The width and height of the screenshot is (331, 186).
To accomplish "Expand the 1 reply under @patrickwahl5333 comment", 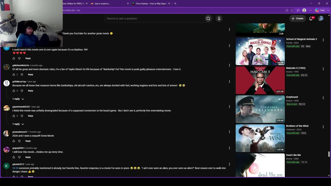I will (x=18, y=124).
